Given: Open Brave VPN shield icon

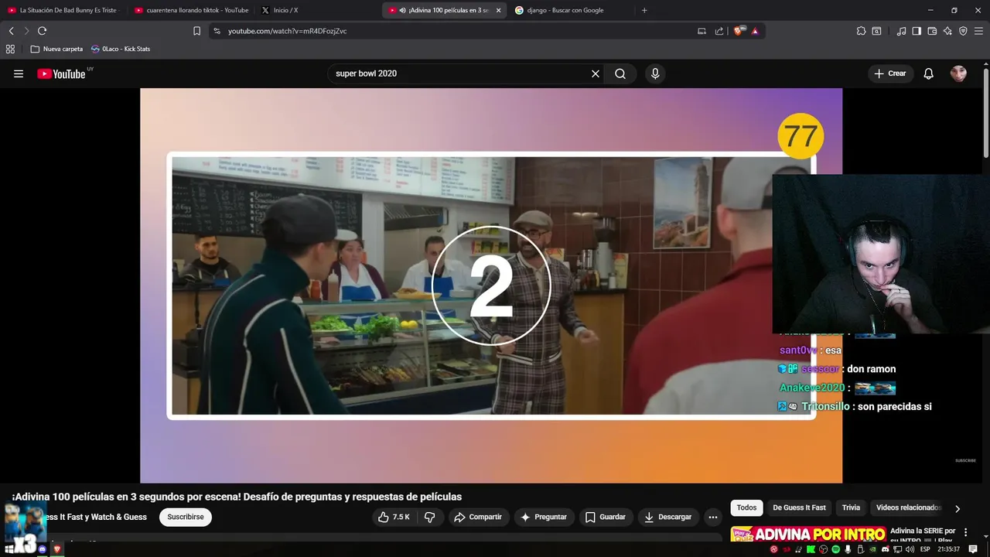Looking at the screenshot, I should (963, 31).
